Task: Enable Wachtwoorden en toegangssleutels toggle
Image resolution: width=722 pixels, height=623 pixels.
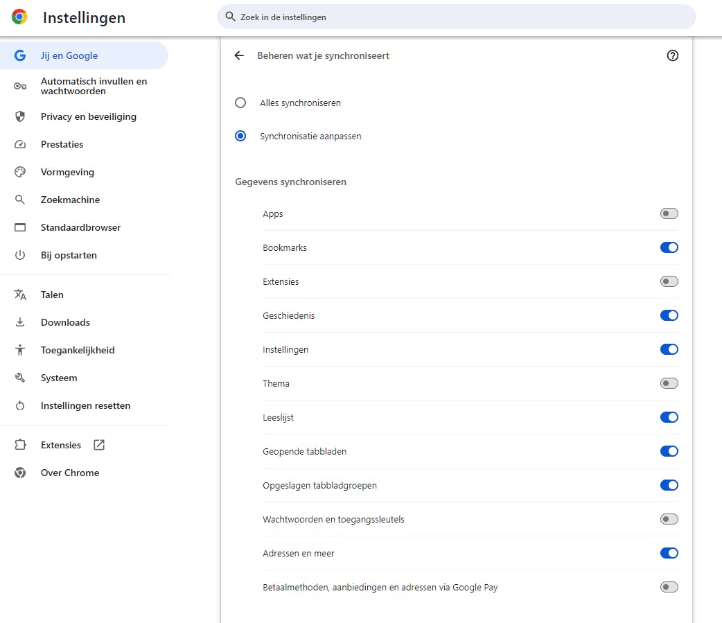Action: (669, 519)
